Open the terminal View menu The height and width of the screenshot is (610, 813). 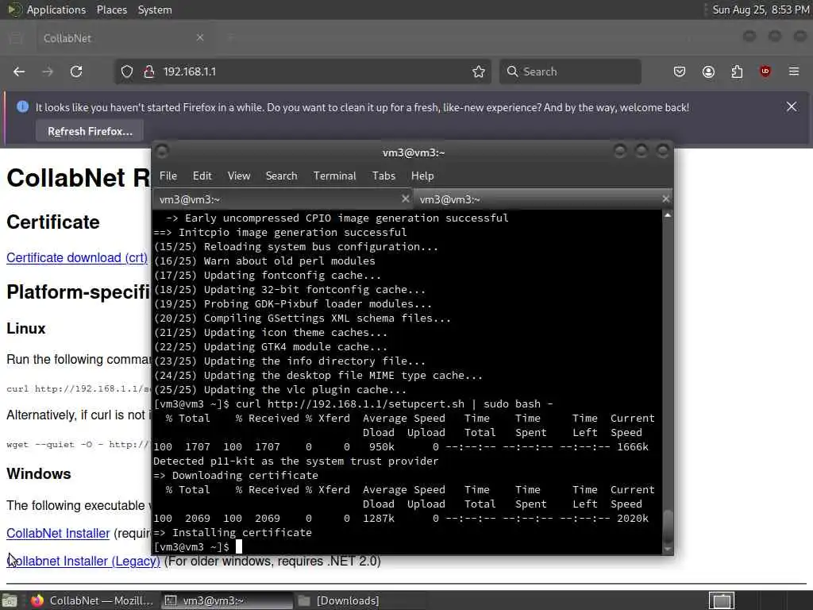point(239,176)
